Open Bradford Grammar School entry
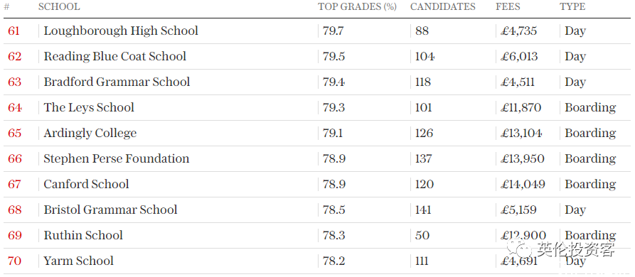This screenshot has height=277, width=635. click(117, 82)
